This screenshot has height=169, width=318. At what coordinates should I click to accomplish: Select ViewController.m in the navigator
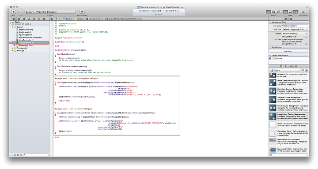[30, 43]
